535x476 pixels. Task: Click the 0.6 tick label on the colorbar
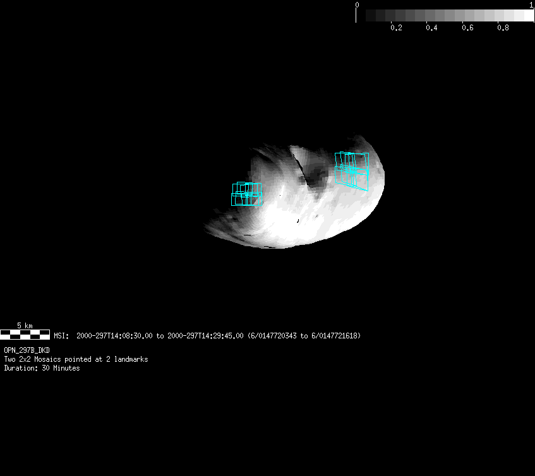467,28
